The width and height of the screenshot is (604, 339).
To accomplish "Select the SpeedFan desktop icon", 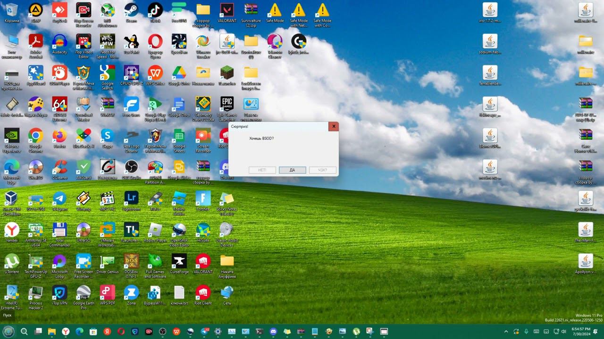I will click(179, 44).
